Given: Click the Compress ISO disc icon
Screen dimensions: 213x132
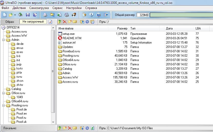Looking at the screenshot, I should point(59,15).
